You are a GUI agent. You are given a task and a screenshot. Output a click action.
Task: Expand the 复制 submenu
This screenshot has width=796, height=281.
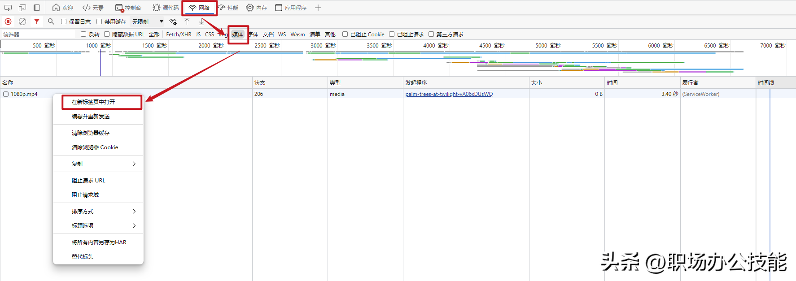click(98, 164)
